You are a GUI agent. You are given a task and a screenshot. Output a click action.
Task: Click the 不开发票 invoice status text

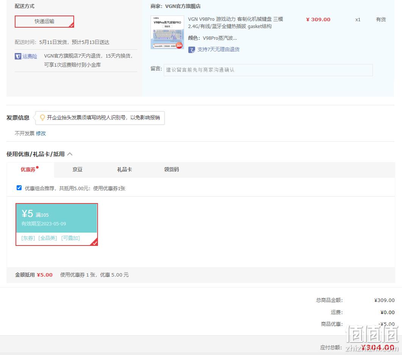pos(25,133)
